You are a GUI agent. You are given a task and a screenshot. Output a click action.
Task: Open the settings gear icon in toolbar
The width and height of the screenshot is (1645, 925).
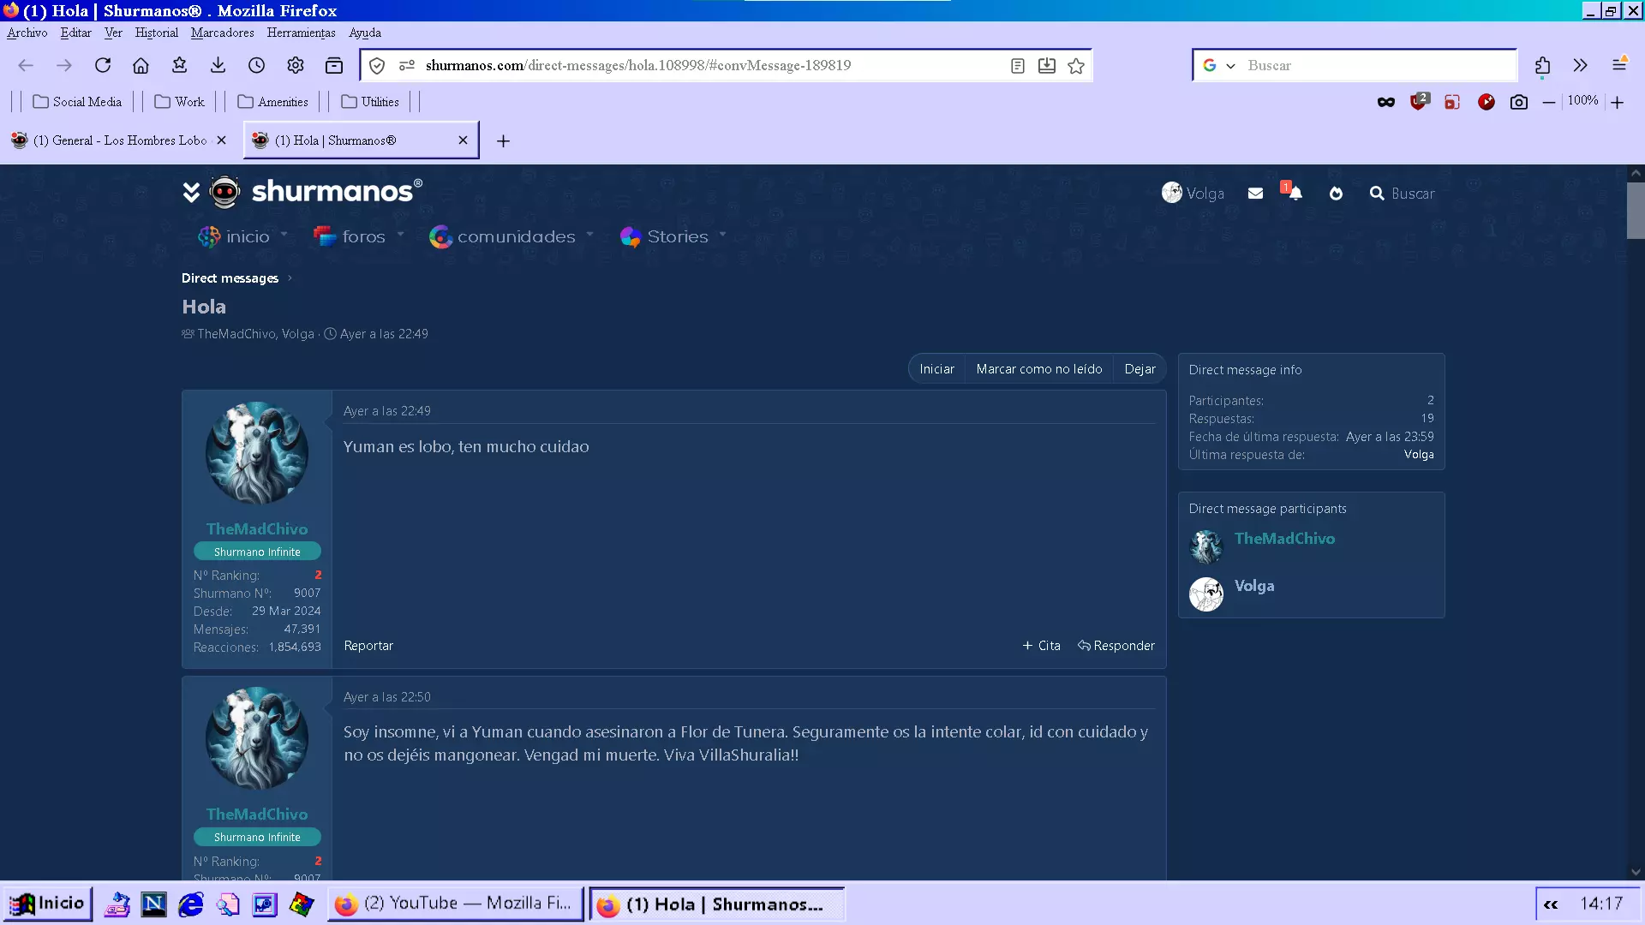pos(296,65)
